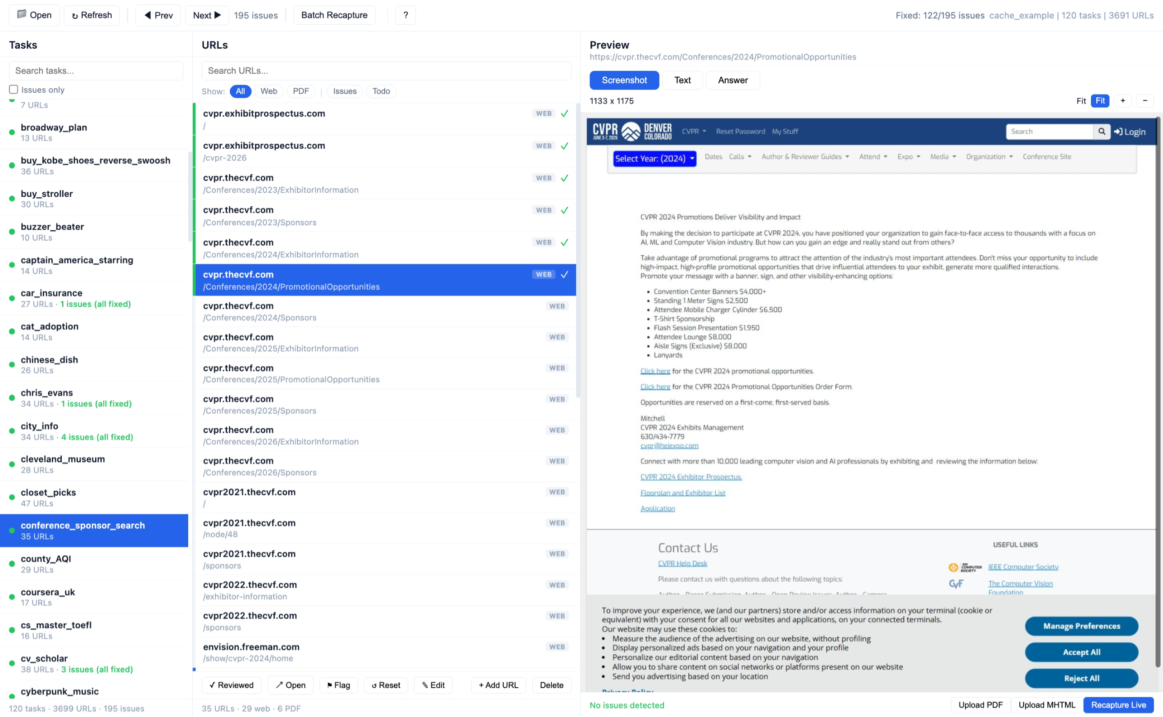Go to previous issue with Prev

(x=159, y=15)
